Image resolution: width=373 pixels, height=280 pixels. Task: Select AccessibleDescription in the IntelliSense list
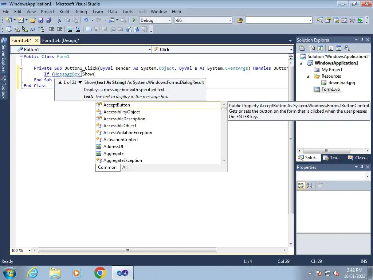pyautogui.click(x=158, y=119)
